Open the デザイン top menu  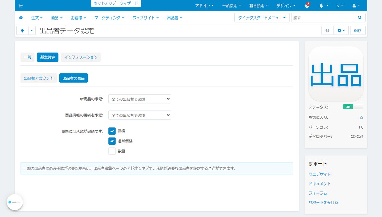click(x=286, y=6)
